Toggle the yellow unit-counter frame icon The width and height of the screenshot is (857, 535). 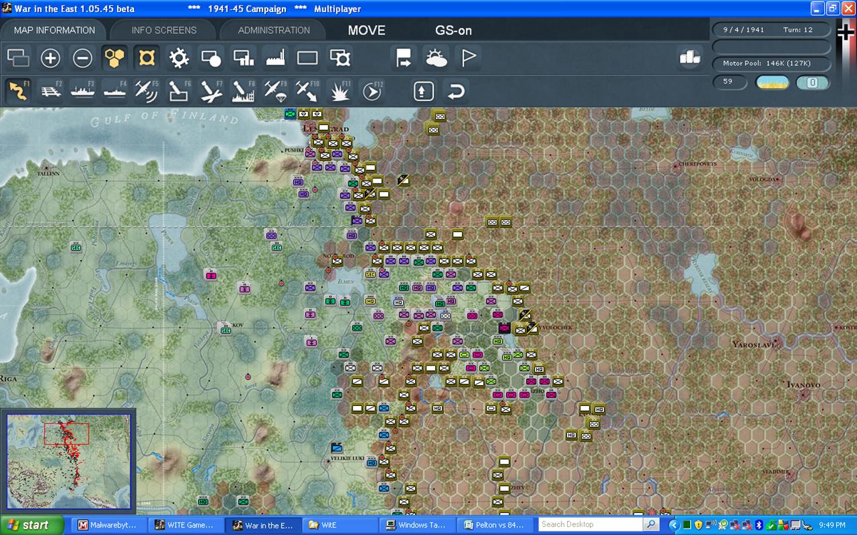tap(147, 58)
